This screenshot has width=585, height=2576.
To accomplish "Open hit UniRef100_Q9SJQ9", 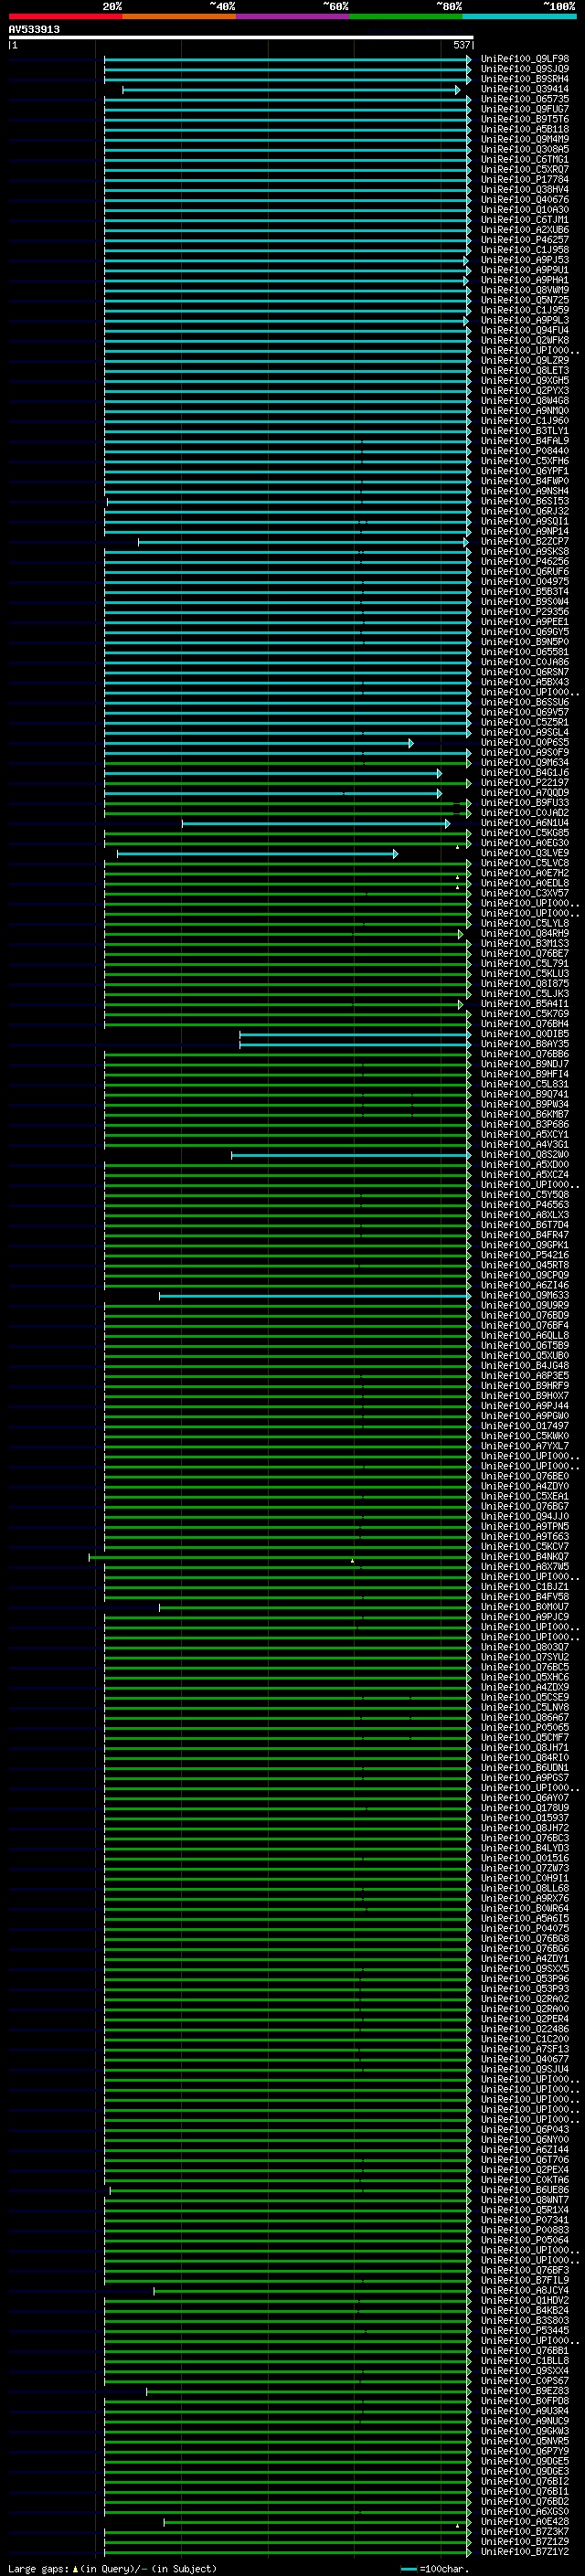I will 524,69.
